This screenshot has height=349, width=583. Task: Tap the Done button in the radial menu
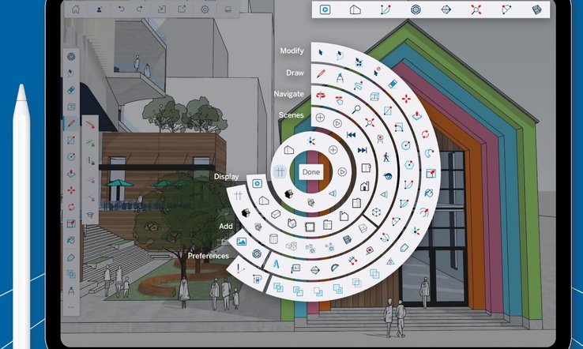point(310,171)
